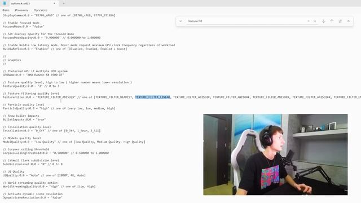Viewport: 361px width, 203px height.
Task: Click the focused mode overlay opacity comment
Action: [x=38, y=34]
